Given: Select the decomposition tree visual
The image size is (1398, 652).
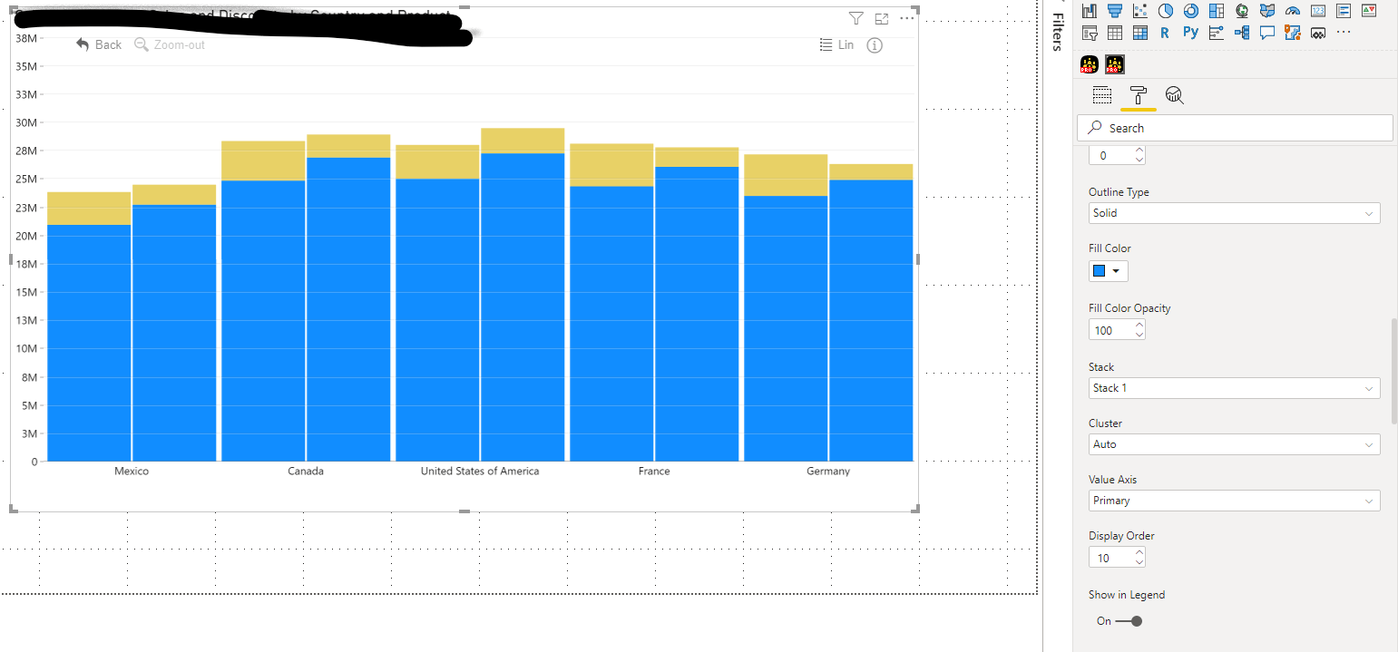Looking at the screenshot, I should coord(1242,33).
